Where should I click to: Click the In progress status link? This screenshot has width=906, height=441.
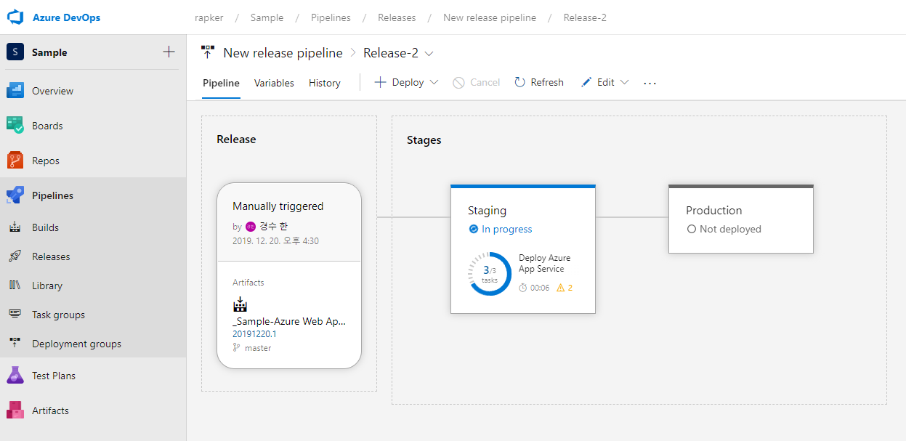507,229
